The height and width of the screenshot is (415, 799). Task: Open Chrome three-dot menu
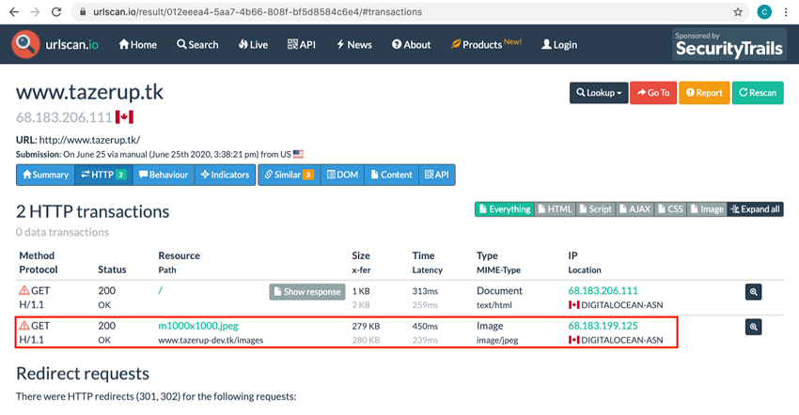pyautogui.click(x=786, y=11)
